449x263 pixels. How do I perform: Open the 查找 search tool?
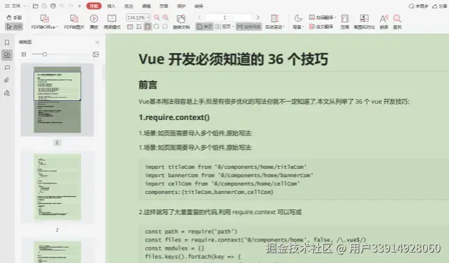(397, 22)
